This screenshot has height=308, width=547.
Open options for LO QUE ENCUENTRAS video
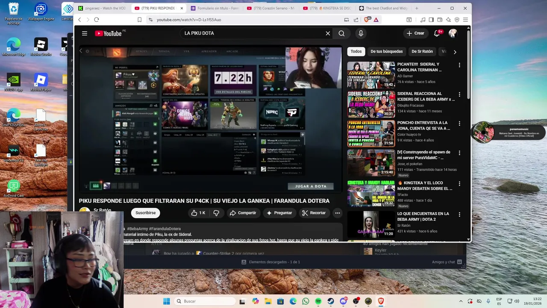tap(459, 214)
